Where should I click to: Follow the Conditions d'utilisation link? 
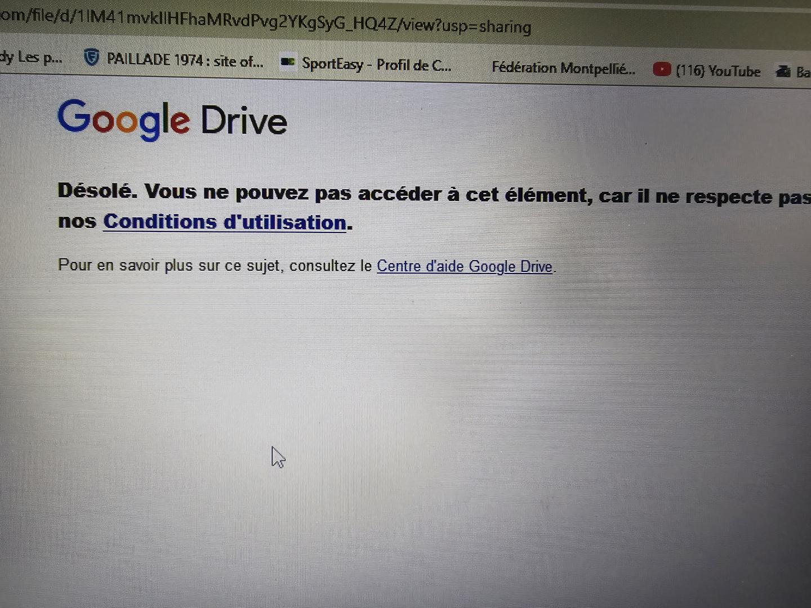coord(225,222)
